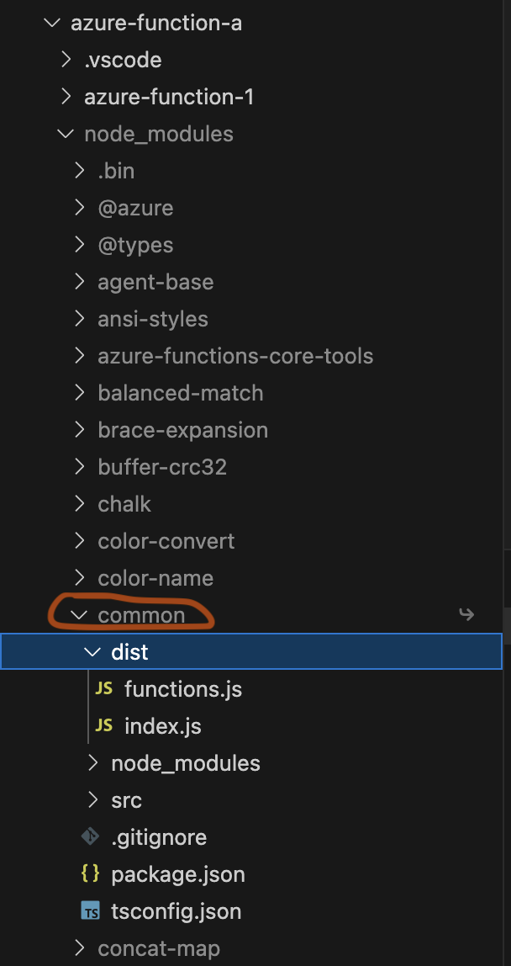The width and height of the screenshot is (511, 966).
Task: Collapse the selected dist folder
Action: pyautogui.click(x=92, y=652)
